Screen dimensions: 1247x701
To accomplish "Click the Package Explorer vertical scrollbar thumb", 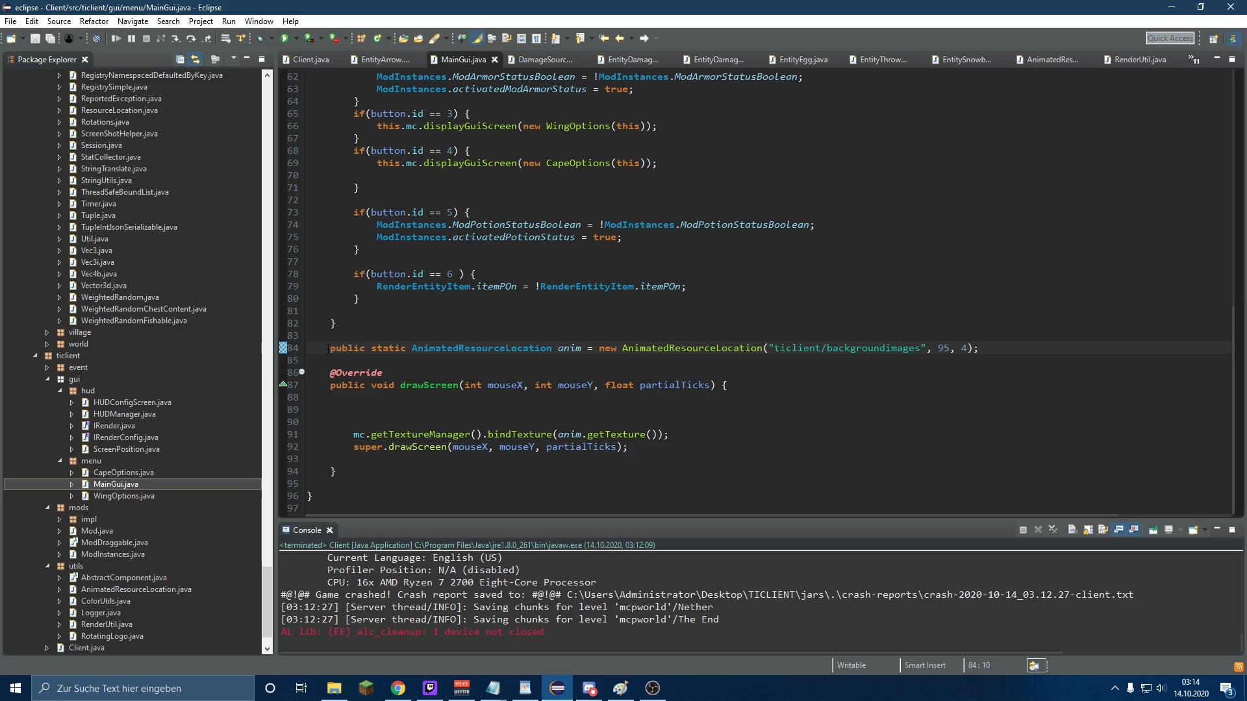I will pyautogui.click(x=267, y=600).
